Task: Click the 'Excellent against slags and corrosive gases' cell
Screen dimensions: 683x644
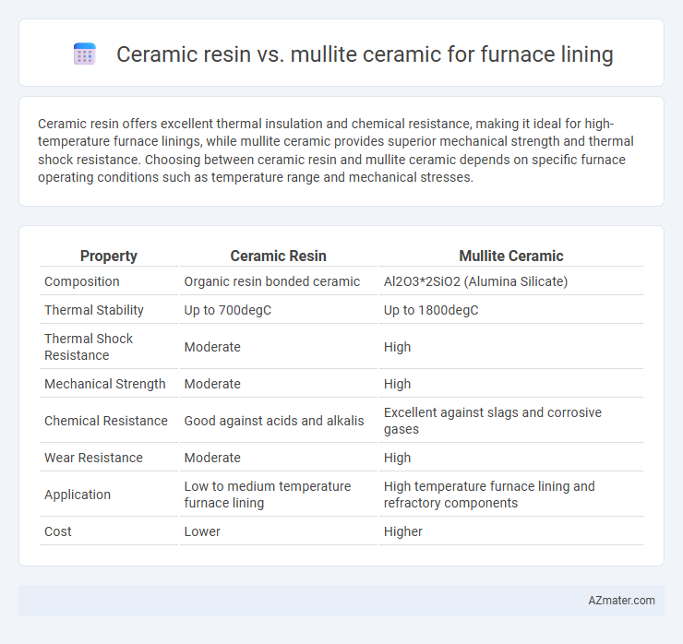Action: click(x=492, y=421)
